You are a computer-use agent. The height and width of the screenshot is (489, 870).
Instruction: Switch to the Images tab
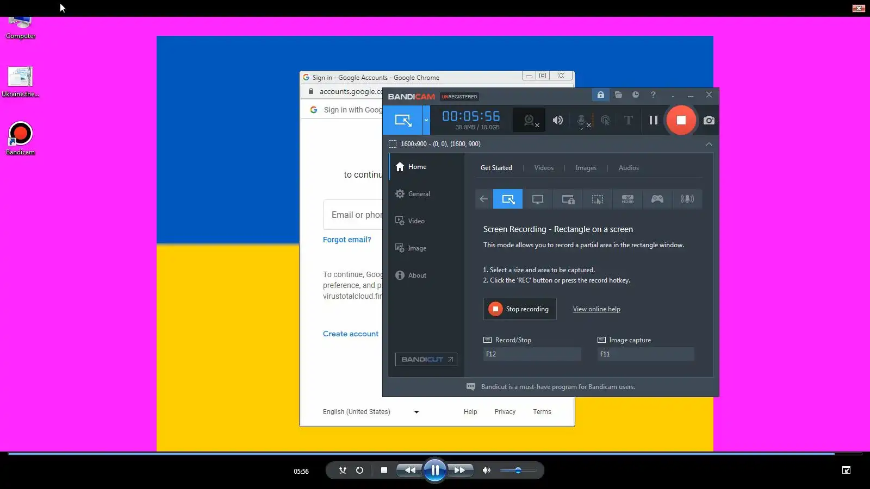(586, 168)
